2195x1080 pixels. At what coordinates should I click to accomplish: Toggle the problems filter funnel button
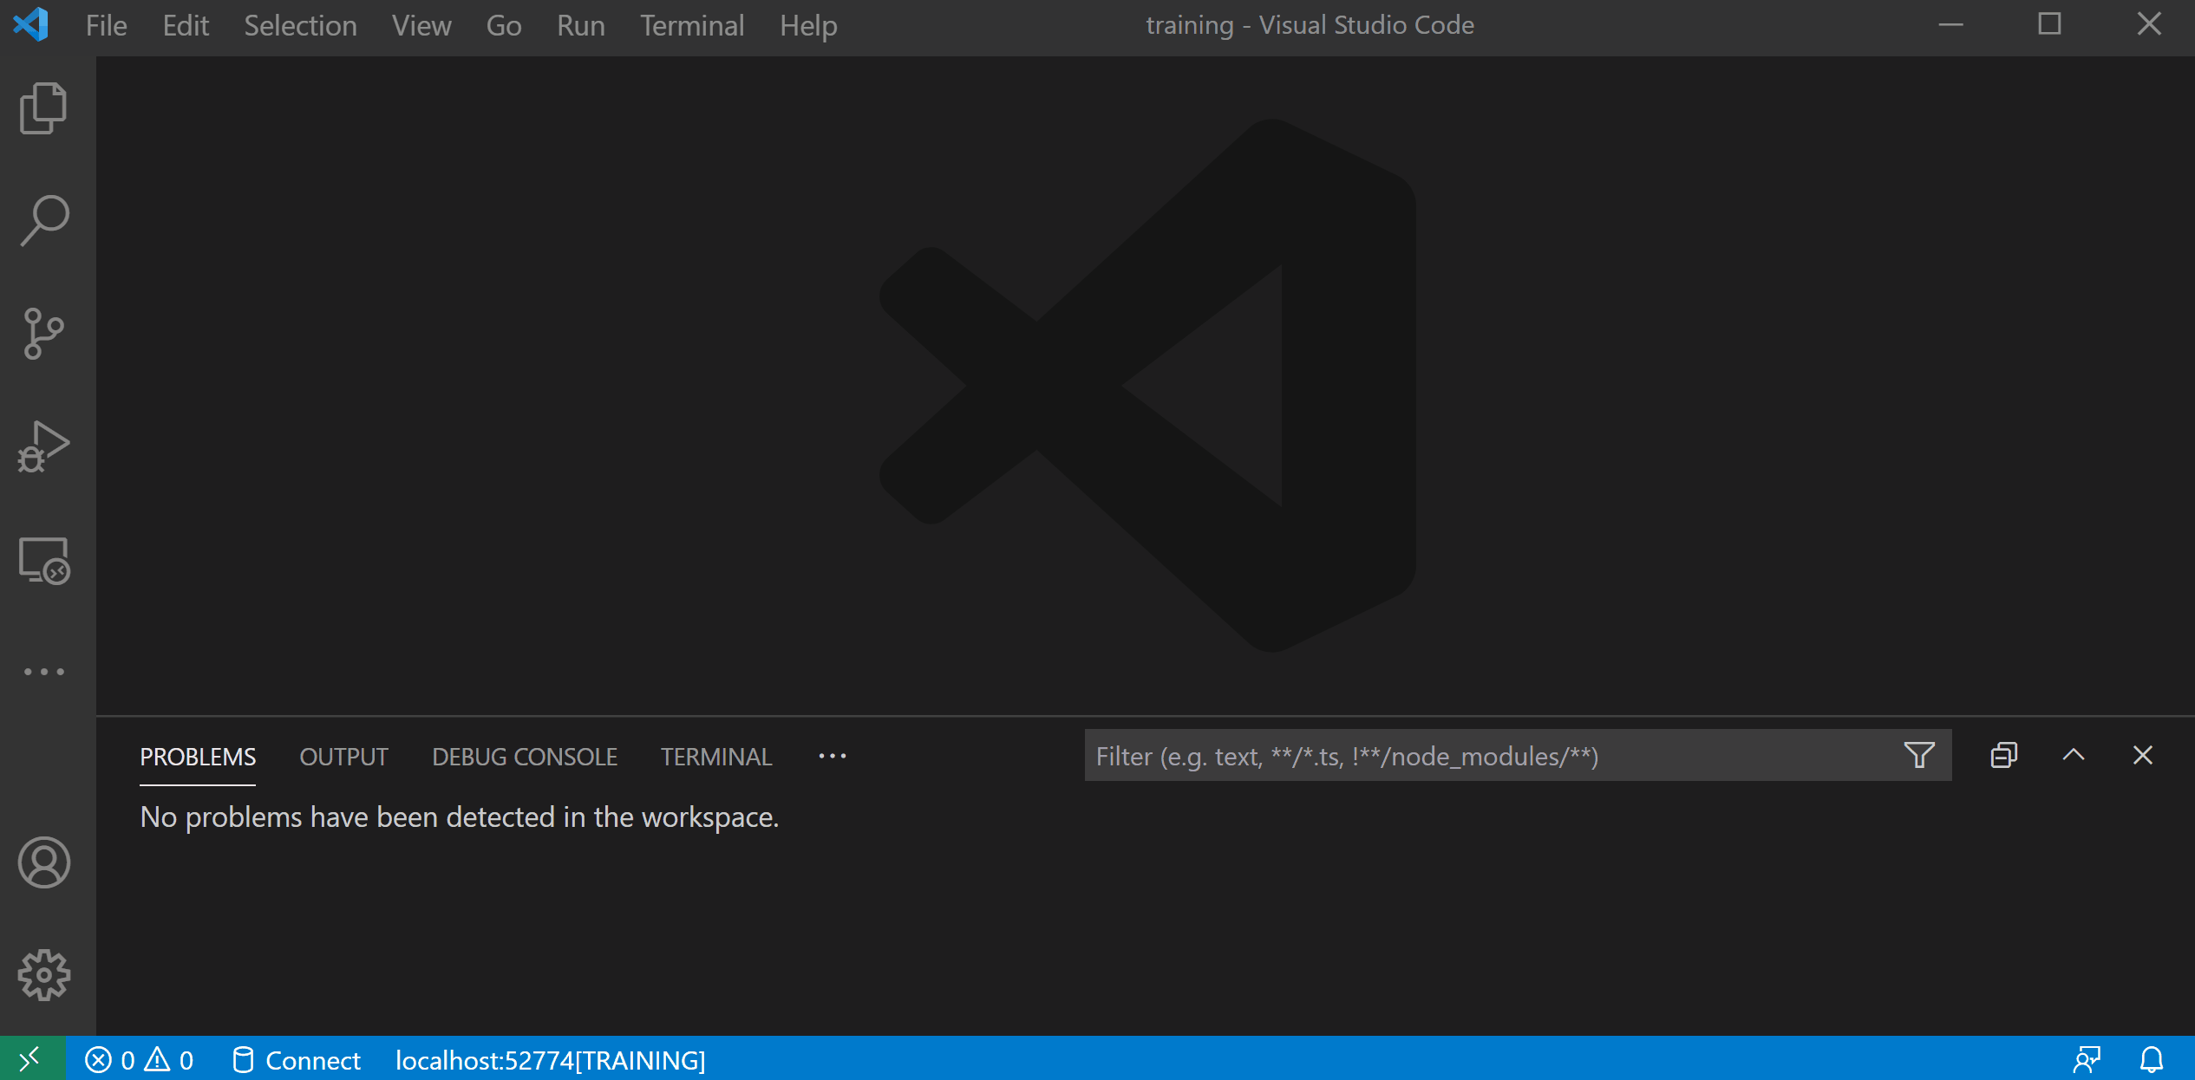(x=1918, y=756)
